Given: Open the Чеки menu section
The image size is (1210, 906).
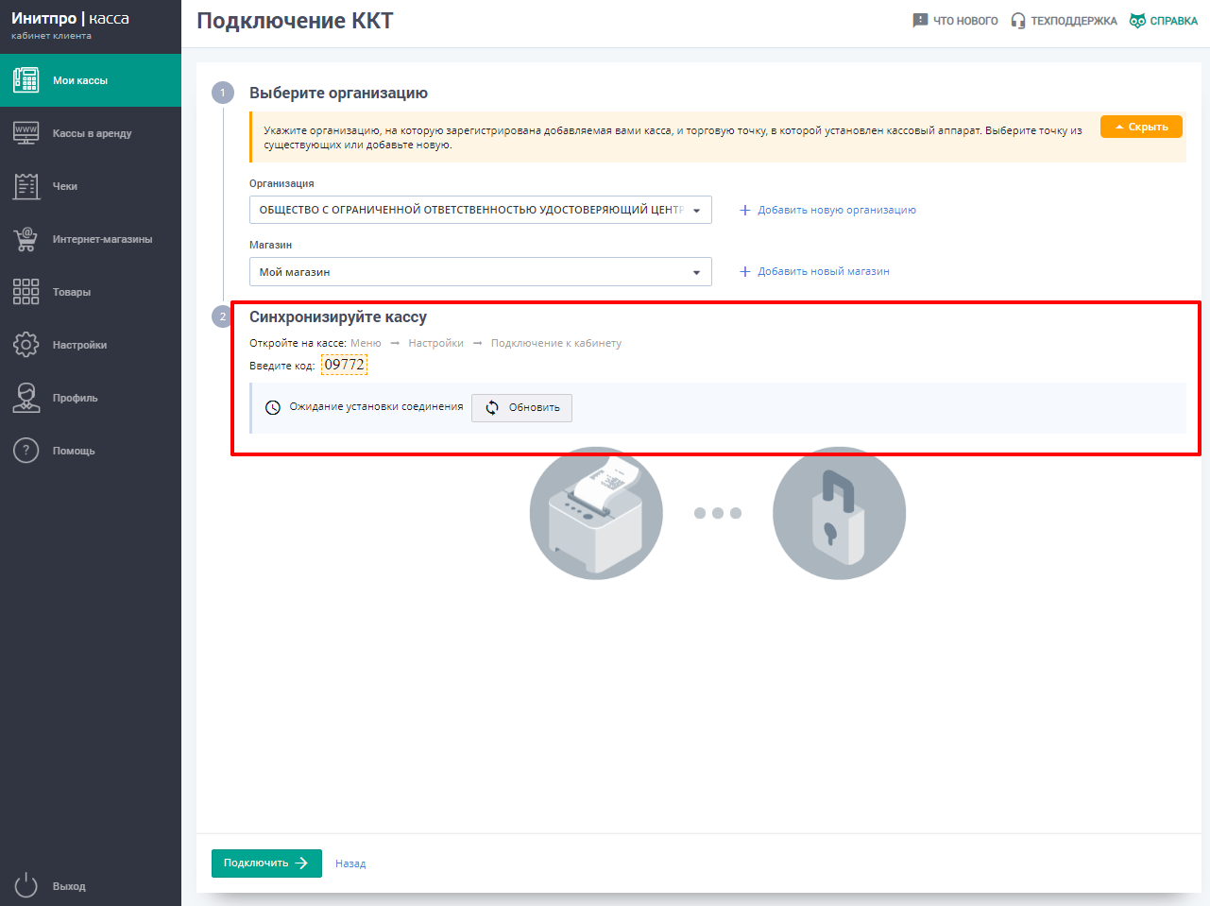Looking at the screenshot, I should click(91, 186).
